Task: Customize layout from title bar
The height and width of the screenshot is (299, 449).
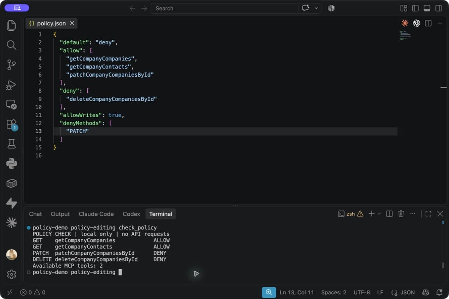Action: 403,8
